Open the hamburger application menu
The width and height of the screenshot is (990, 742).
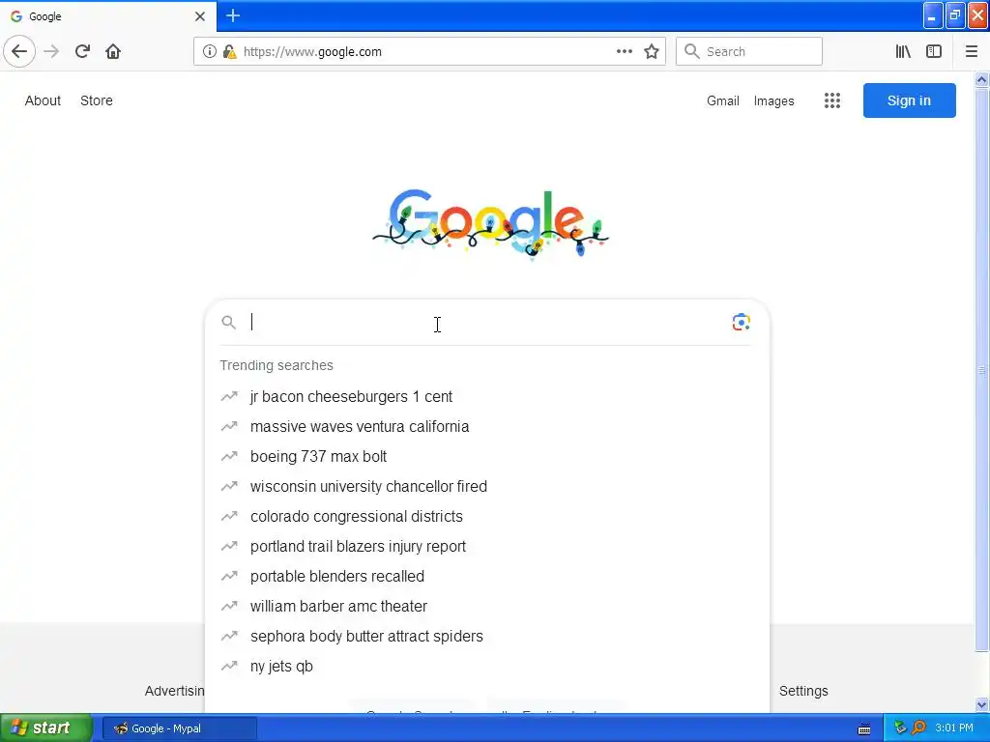point(971,52)
